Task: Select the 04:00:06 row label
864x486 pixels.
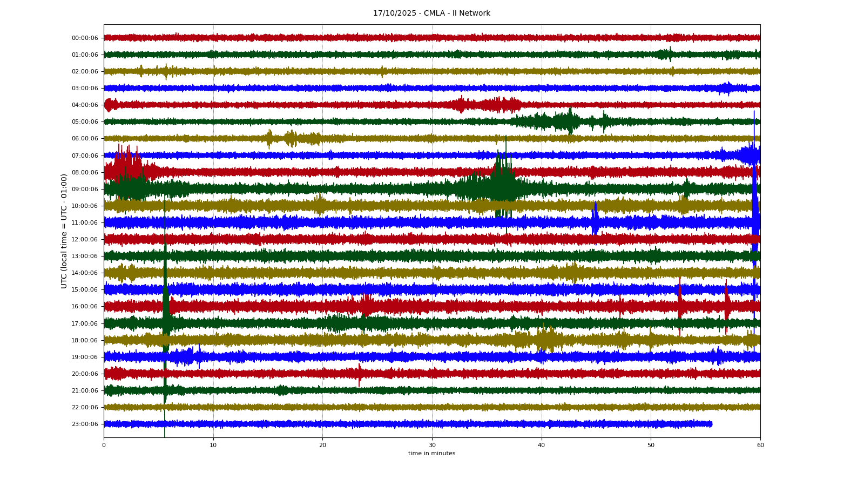Action: click(85, 105)
